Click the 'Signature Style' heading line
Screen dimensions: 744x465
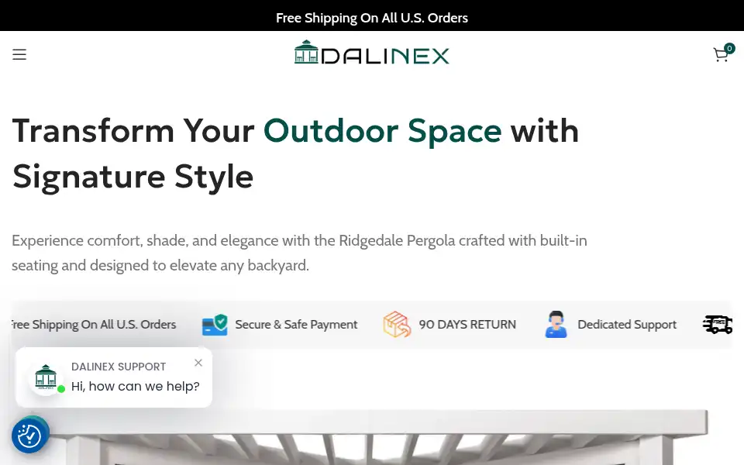click(x=133, y=177)
